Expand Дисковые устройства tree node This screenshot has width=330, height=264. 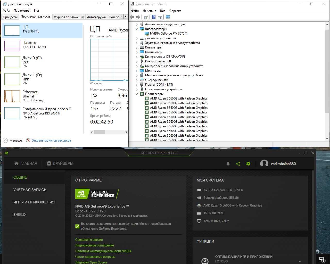[x=137, y=38]
